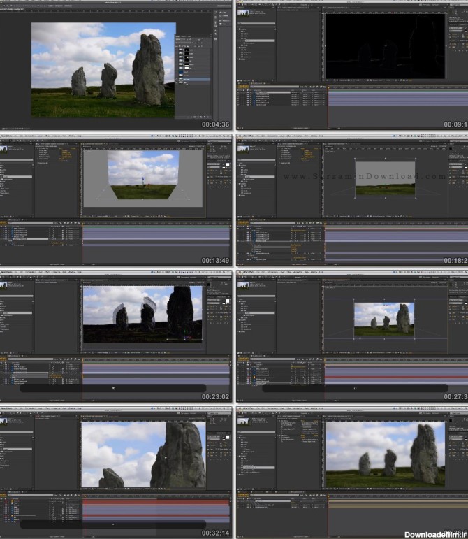Click the X icon in the 00:23:02 frame overlay bar
The height and width of the screenshot is (539, 468).
(113, 388)
